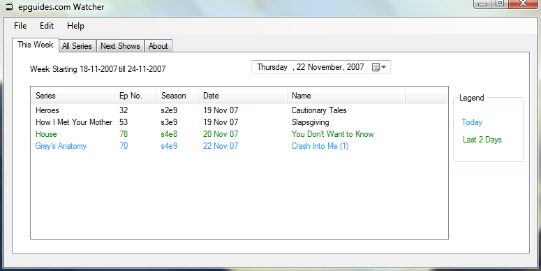541x271 pixels.
Task: Sort list by the Ep No. column header
Action: [x=136, y=96]
